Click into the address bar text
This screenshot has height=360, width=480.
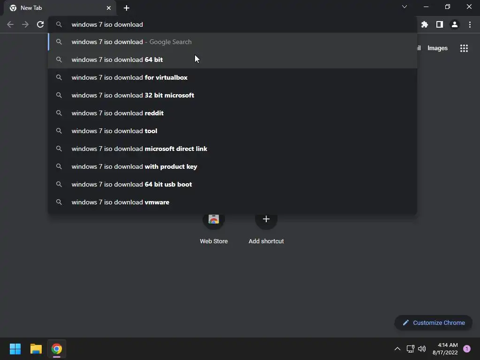coord(187,24)
